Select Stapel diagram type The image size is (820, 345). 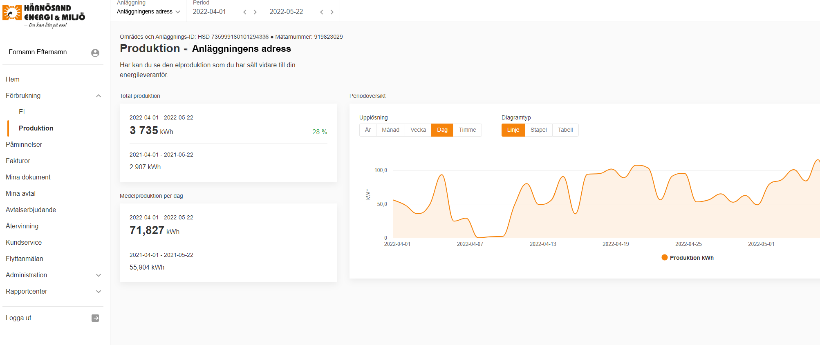pyautogui.click(x=538, y=130)
